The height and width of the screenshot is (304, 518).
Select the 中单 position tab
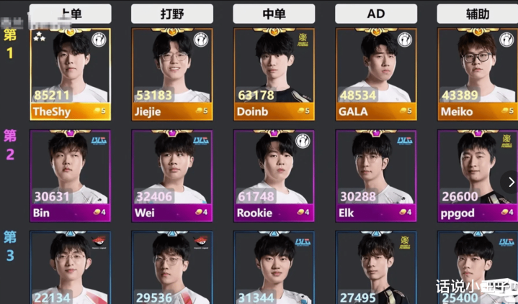pos(274,14)
